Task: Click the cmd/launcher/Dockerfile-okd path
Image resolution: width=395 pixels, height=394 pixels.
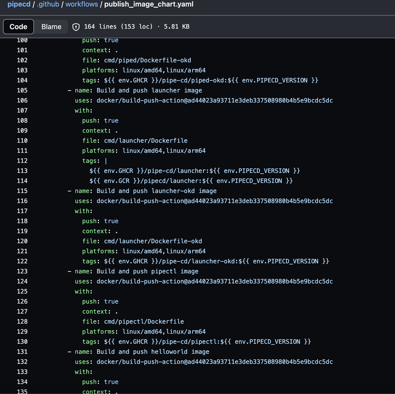Action: coord(153,241)
